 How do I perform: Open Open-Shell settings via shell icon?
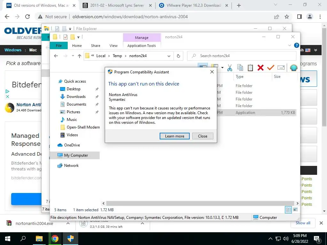coord(294,68)
